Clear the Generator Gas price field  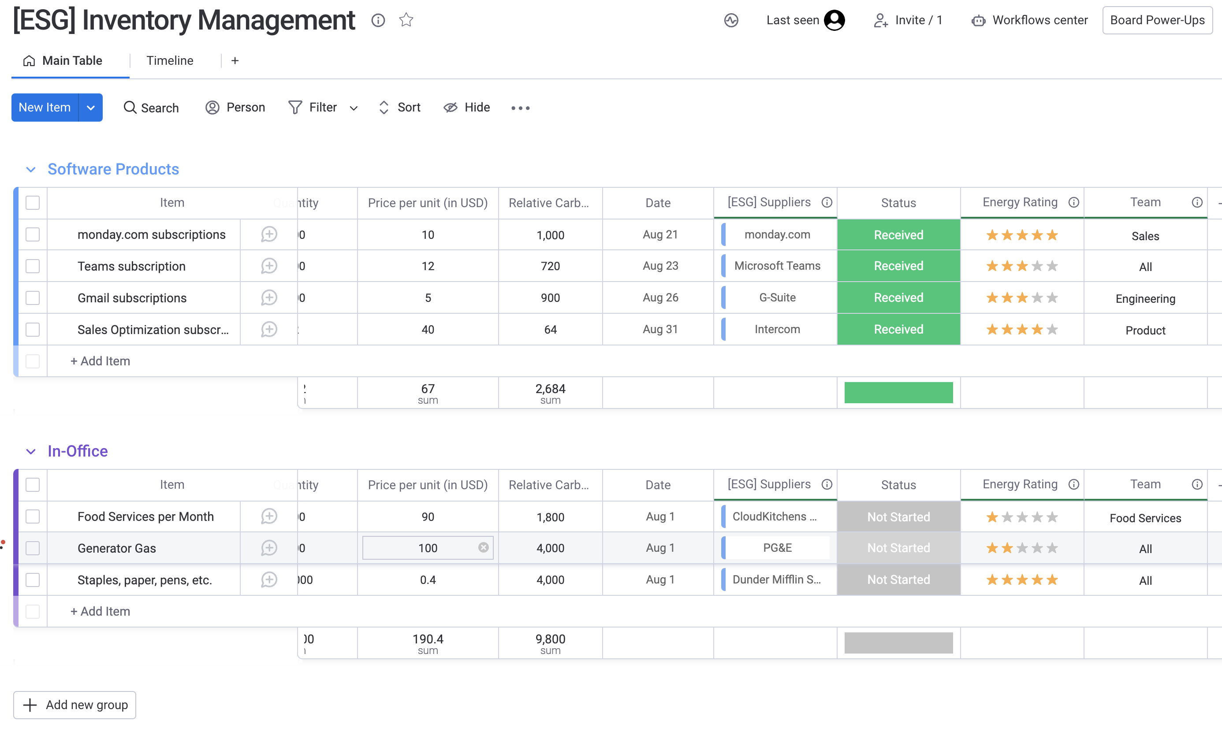pos(483,547)
